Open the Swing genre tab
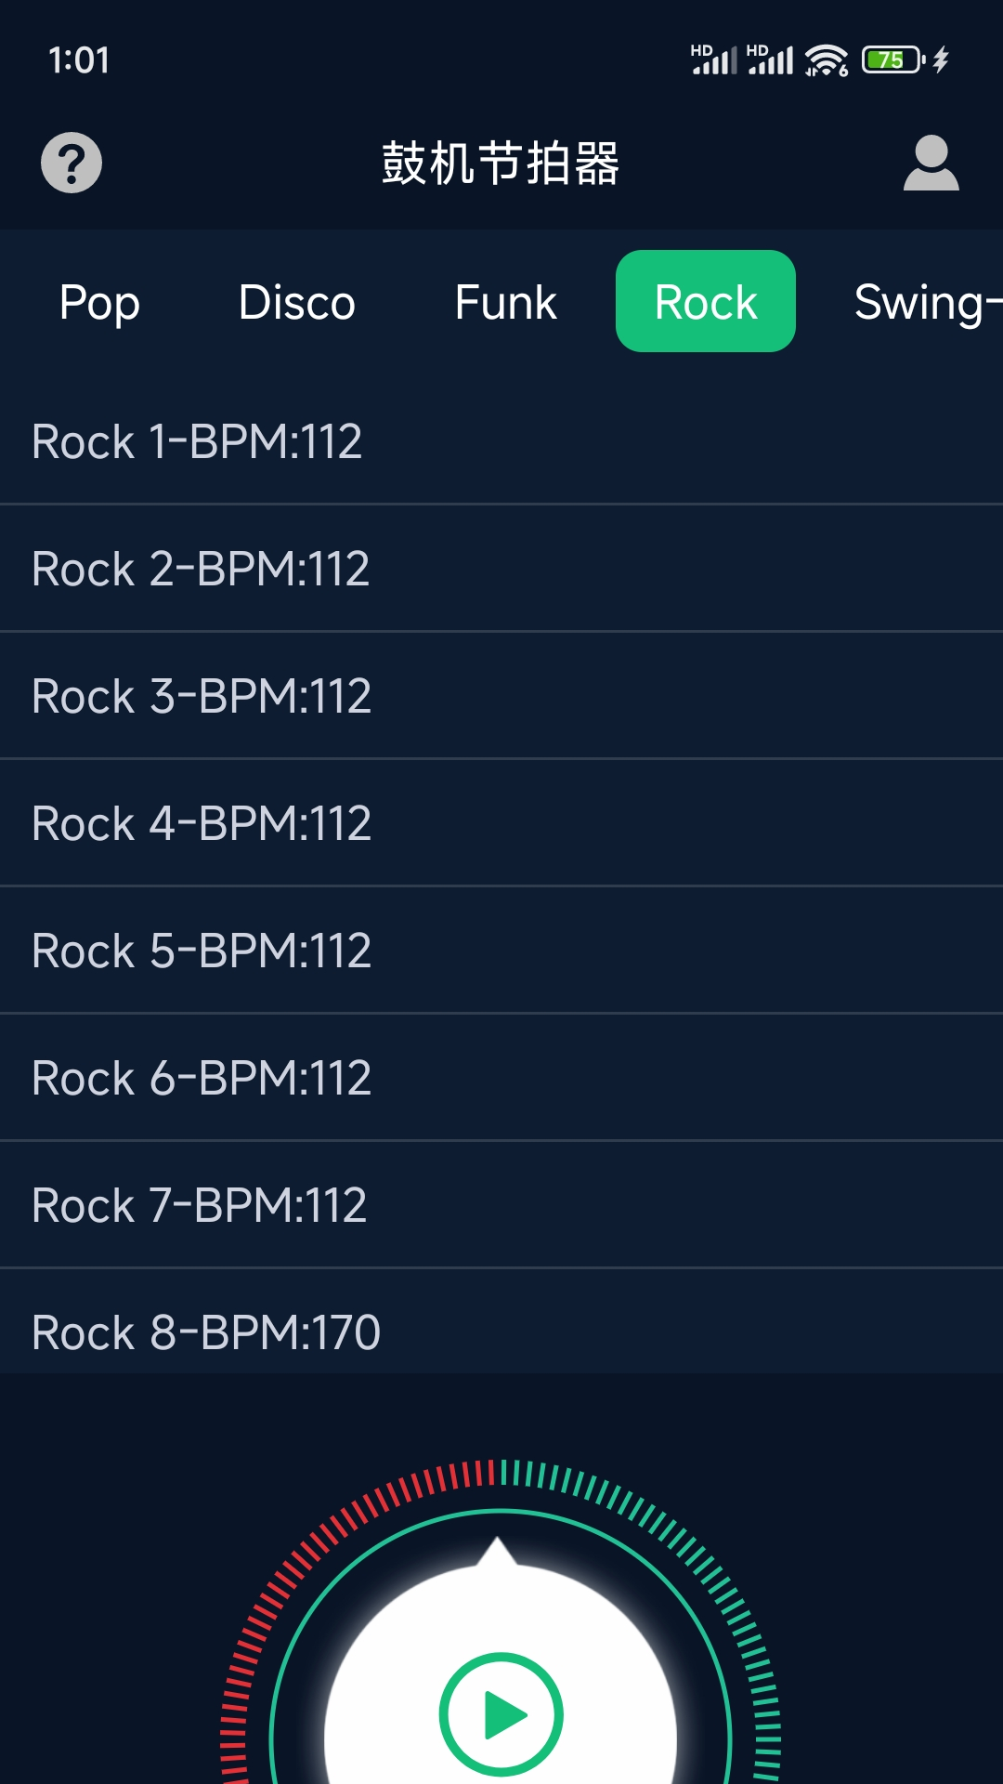The image size is (1003, 1784). 924,302
